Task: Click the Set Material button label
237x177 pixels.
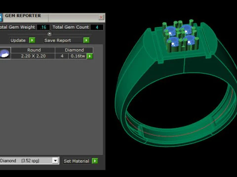Action: point(77,161)
